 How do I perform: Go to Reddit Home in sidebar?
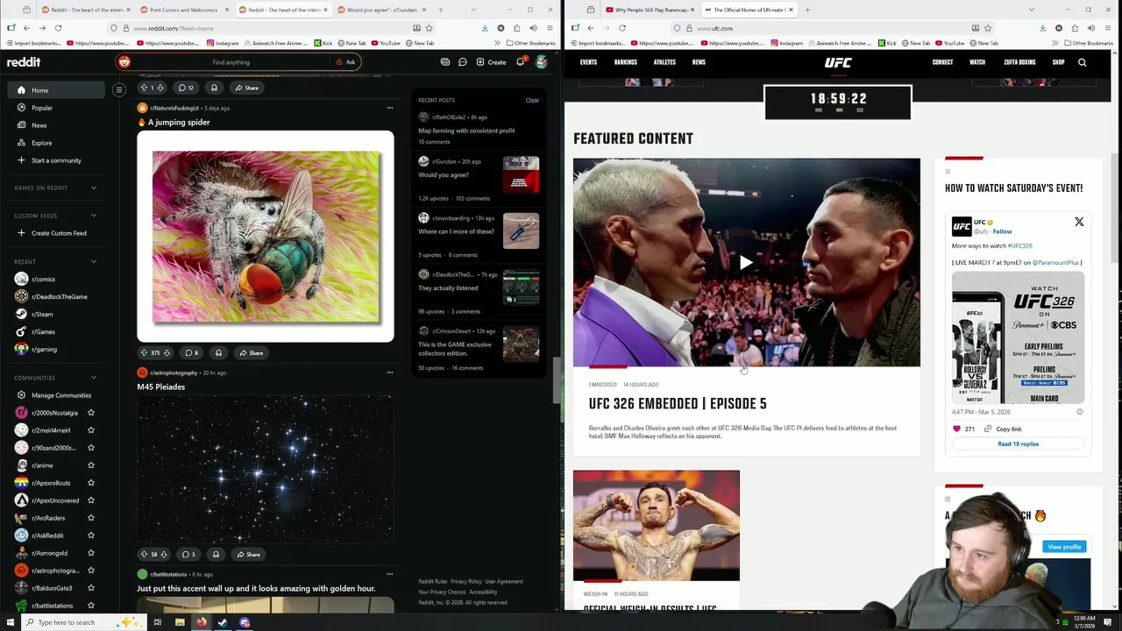click(x=56, y=90)
